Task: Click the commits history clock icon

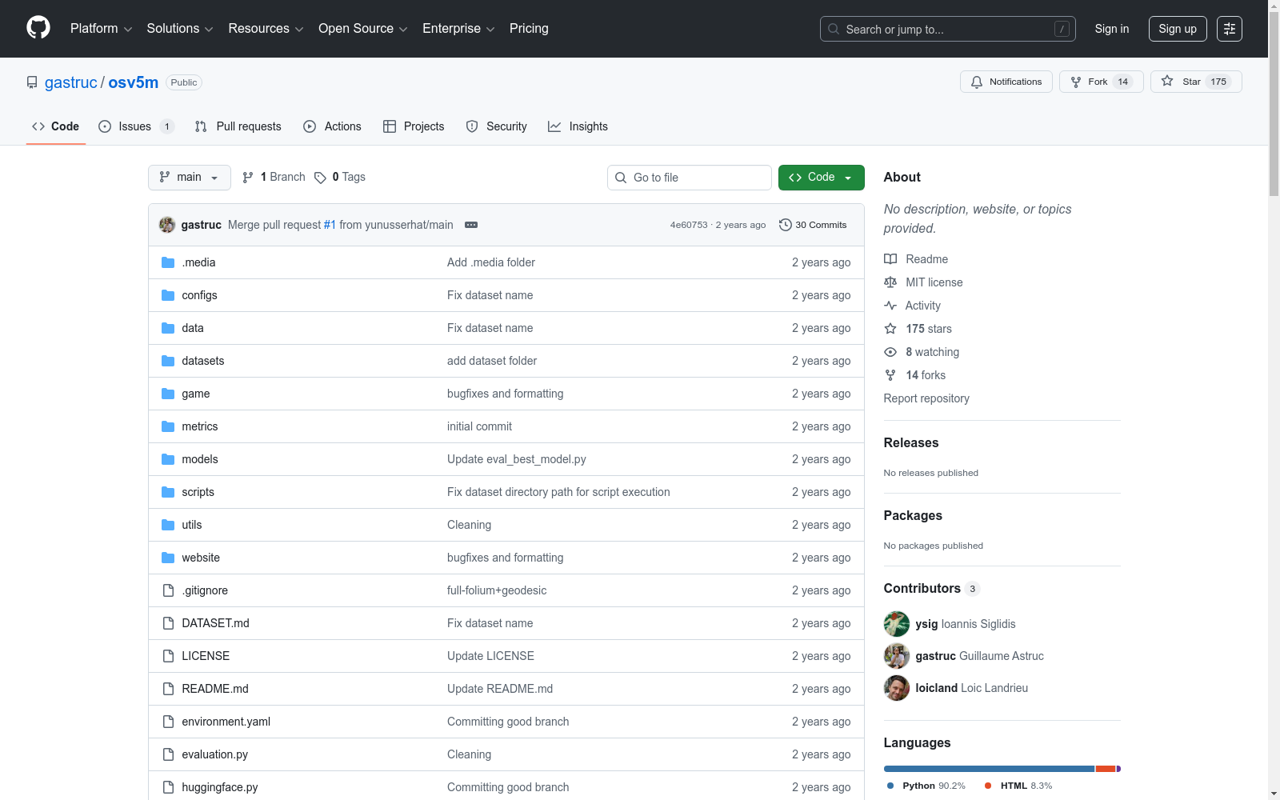Action: (786, 225)
